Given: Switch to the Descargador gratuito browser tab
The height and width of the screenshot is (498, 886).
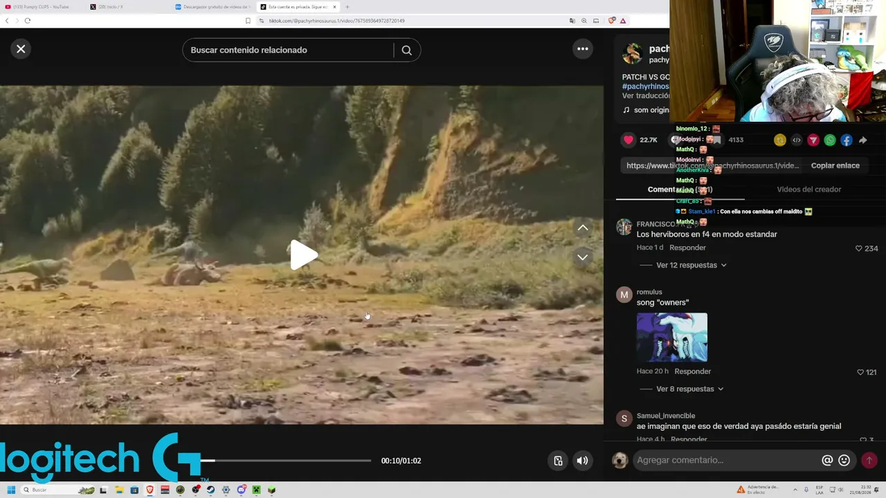Looking at the screenshot, I should click(213, 7).
